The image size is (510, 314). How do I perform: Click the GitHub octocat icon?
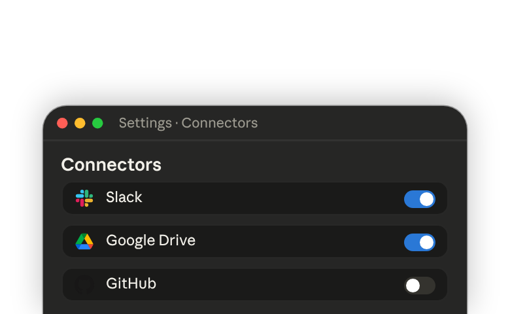[84, 285]
